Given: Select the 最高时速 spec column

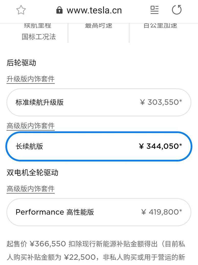Looking at the screenshot, I should click(99, 26).
